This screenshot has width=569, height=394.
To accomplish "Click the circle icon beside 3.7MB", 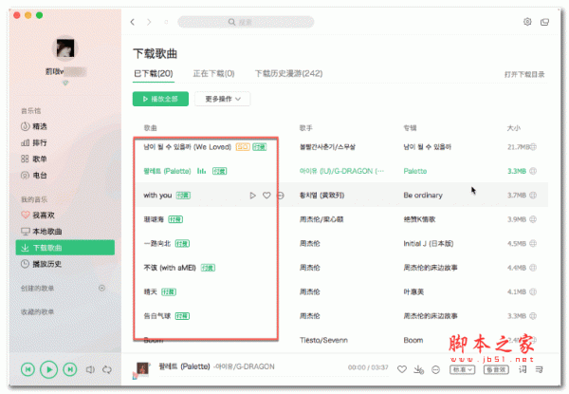I will pyautogui.click(x=533, y=196).
